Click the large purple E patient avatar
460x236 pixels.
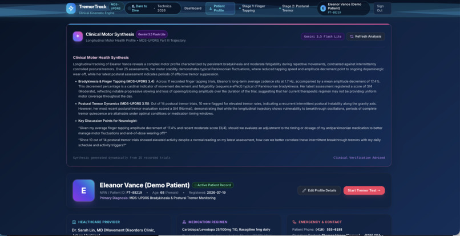[83, 190]
